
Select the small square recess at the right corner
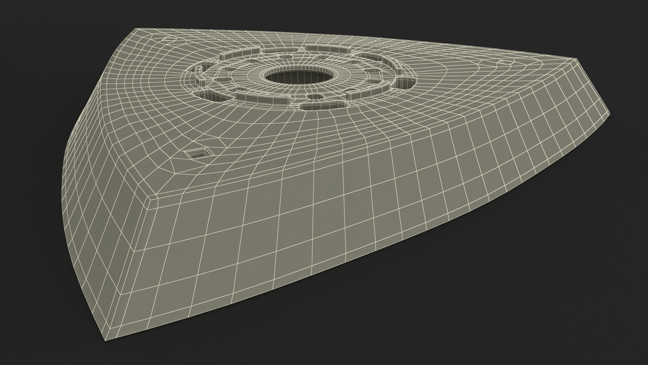click(x=505, y=62)
